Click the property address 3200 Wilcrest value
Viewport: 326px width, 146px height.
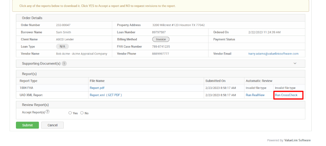point(178,25)
